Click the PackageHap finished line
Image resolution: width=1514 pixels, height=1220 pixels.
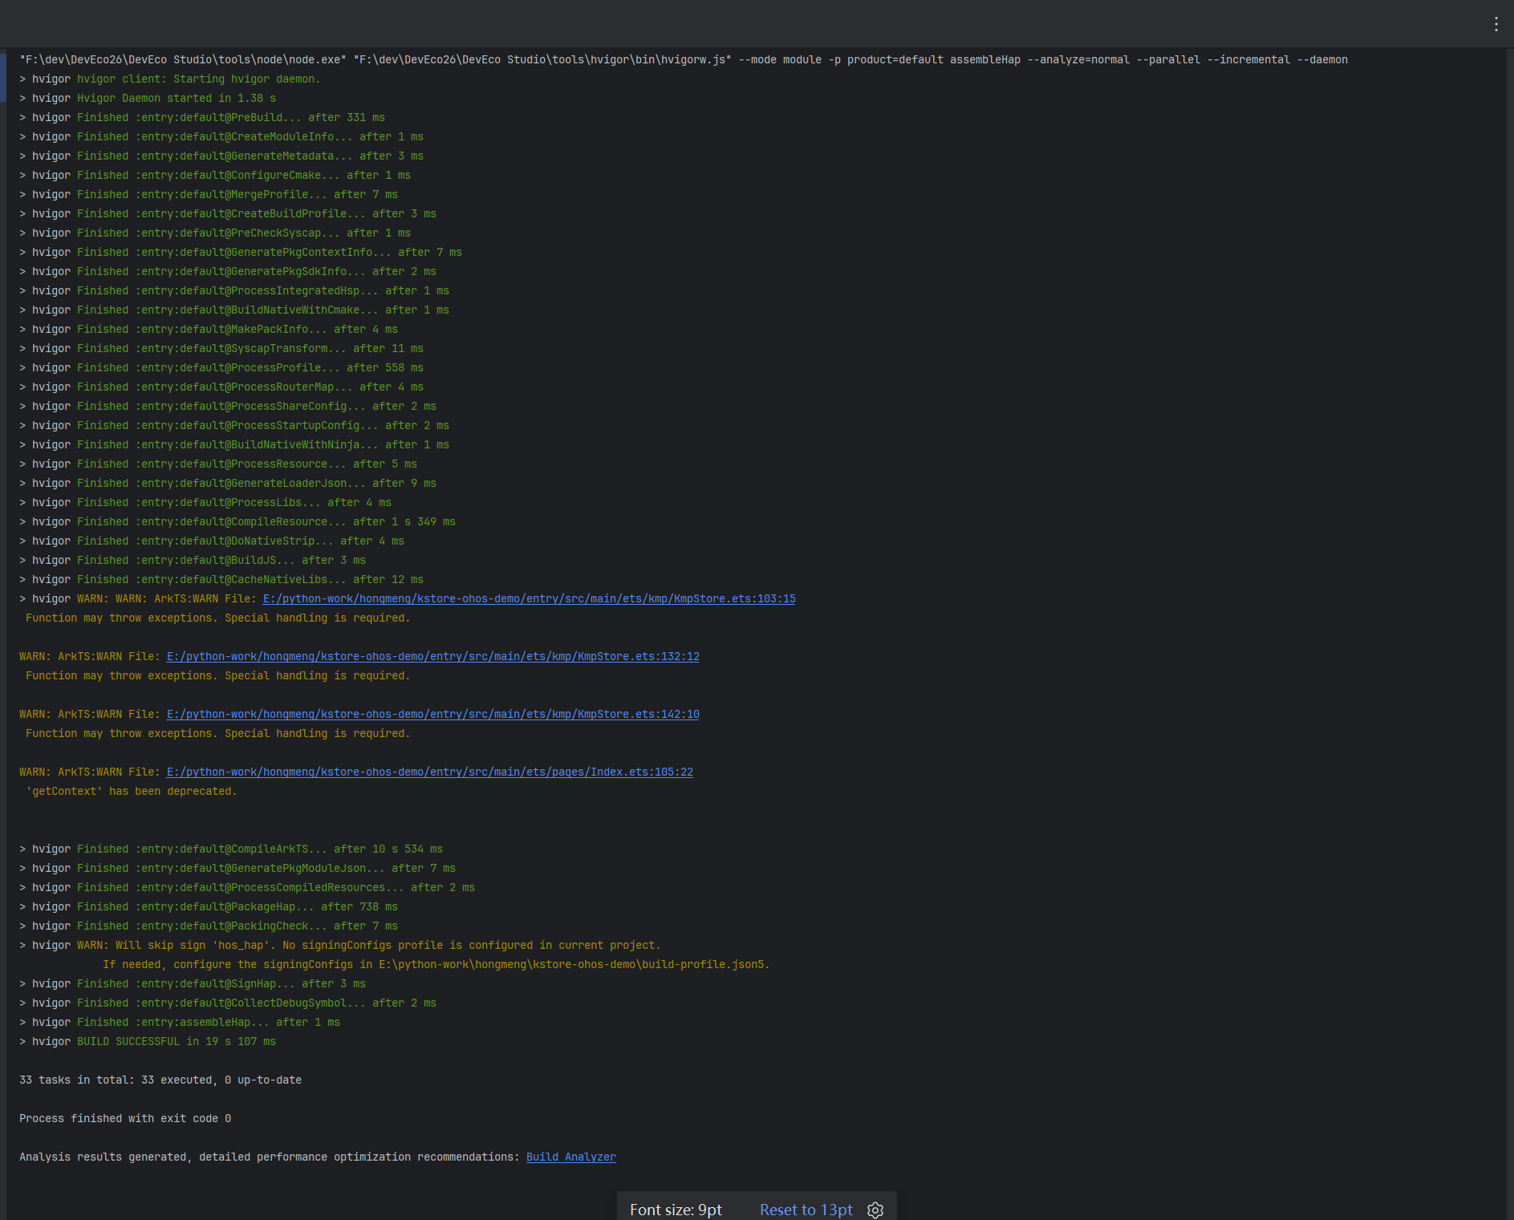(209, 906)
